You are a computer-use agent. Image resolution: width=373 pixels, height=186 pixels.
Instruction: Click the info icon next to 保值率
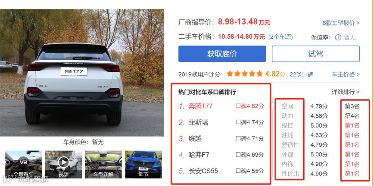point(338,37)
